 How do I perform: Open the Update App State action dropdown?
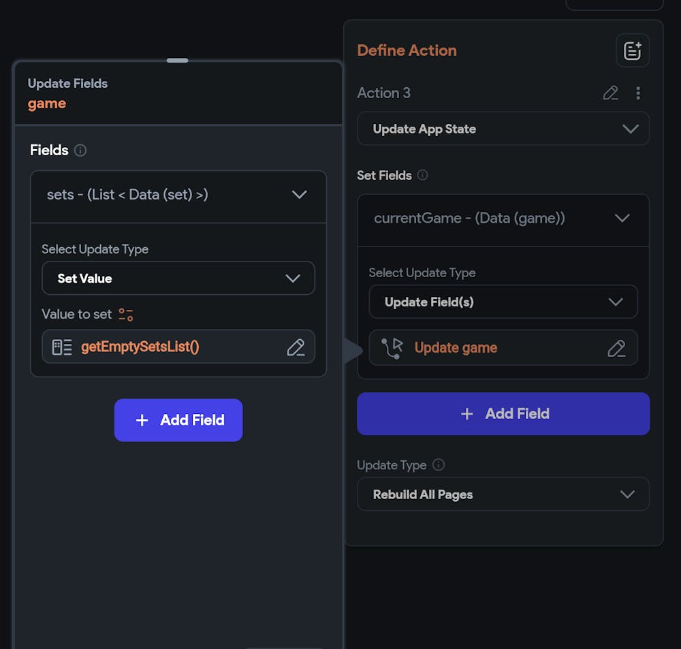pyautogui.click(x=503, y=129)
